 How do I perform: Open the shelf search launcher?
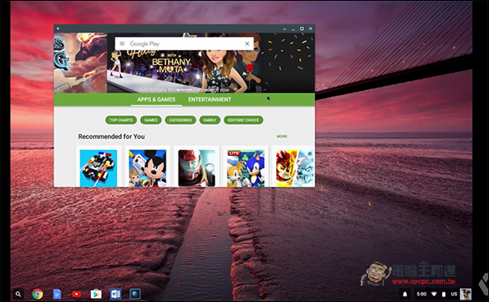19,294
